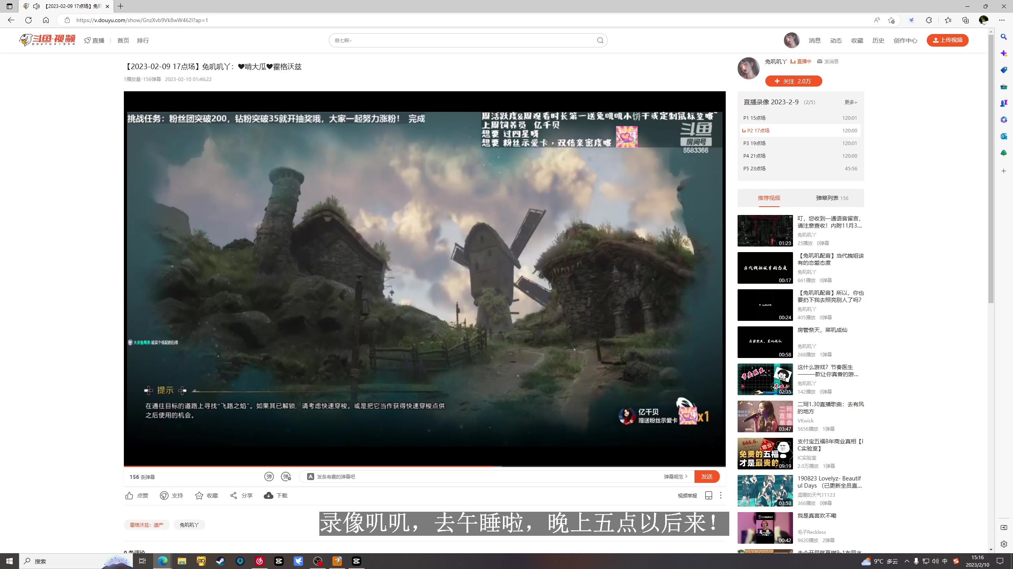Open Outlook in Edge sidebar
The width and height of the screenshot is (1013, 569).
coord(1004,136)
